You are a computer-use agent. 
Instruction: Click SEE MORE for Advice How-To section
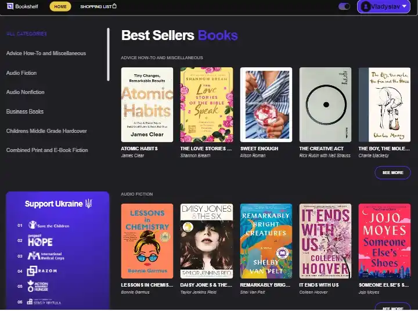(392, 173)
